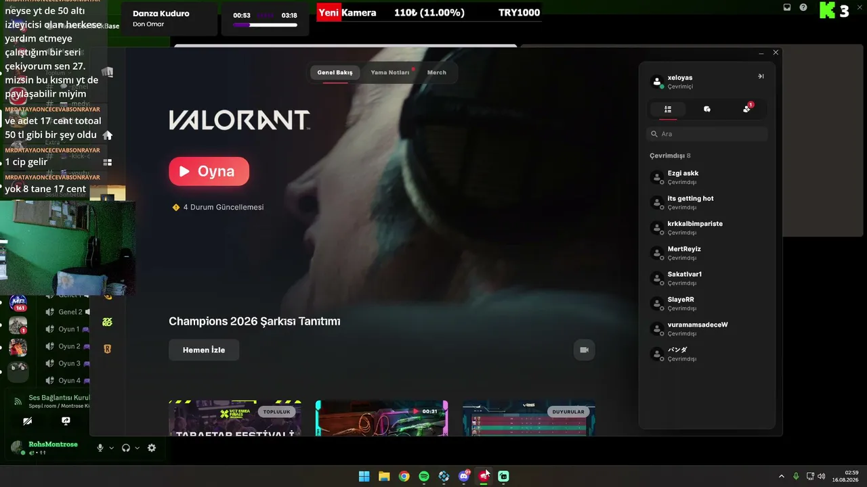Viewport: 867px width, 487px height.
Task: Open the Merch tab
Action: [437, 72]
